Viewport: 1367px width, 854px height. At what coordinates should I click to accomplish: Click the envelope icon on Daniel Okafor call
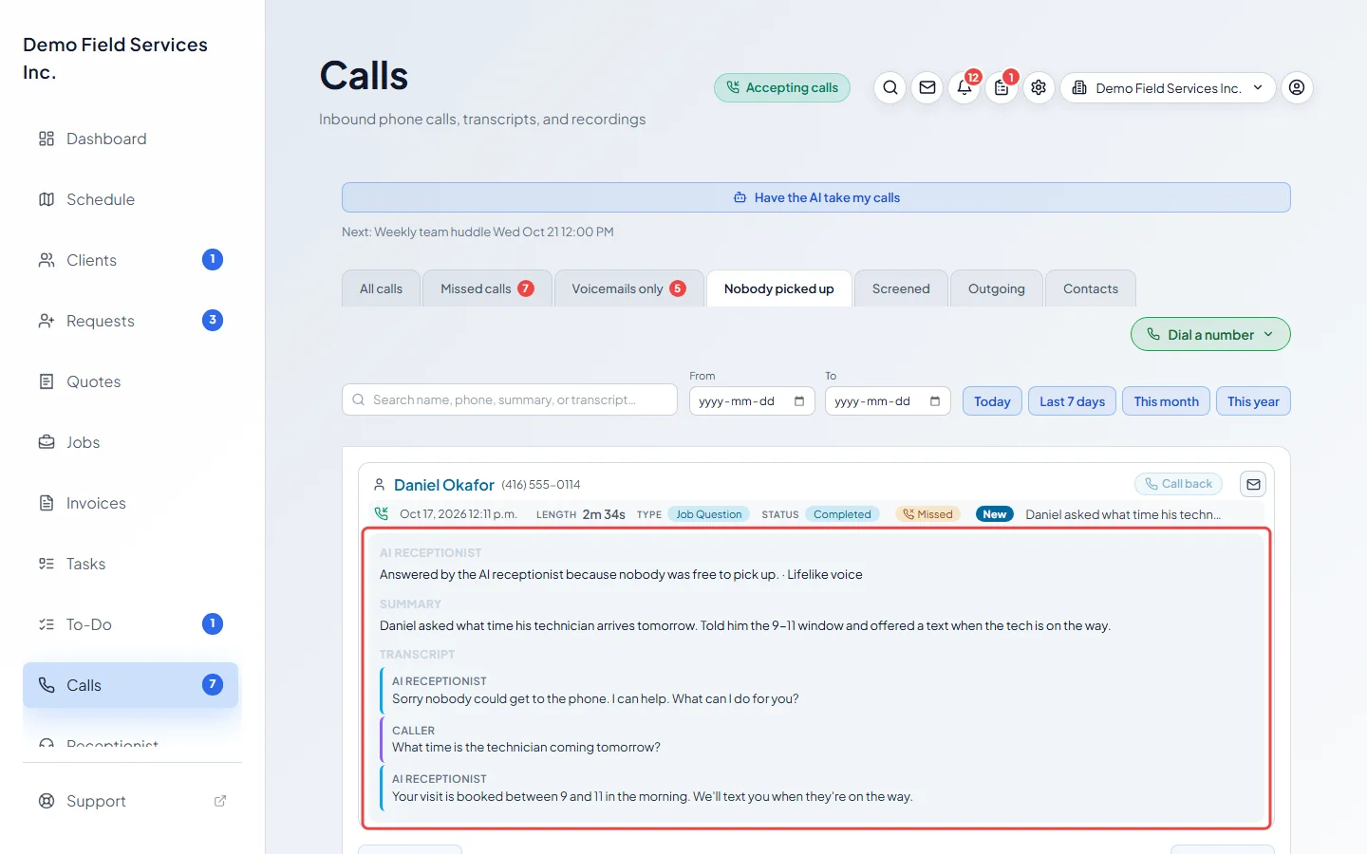(x=1253, y=484)
